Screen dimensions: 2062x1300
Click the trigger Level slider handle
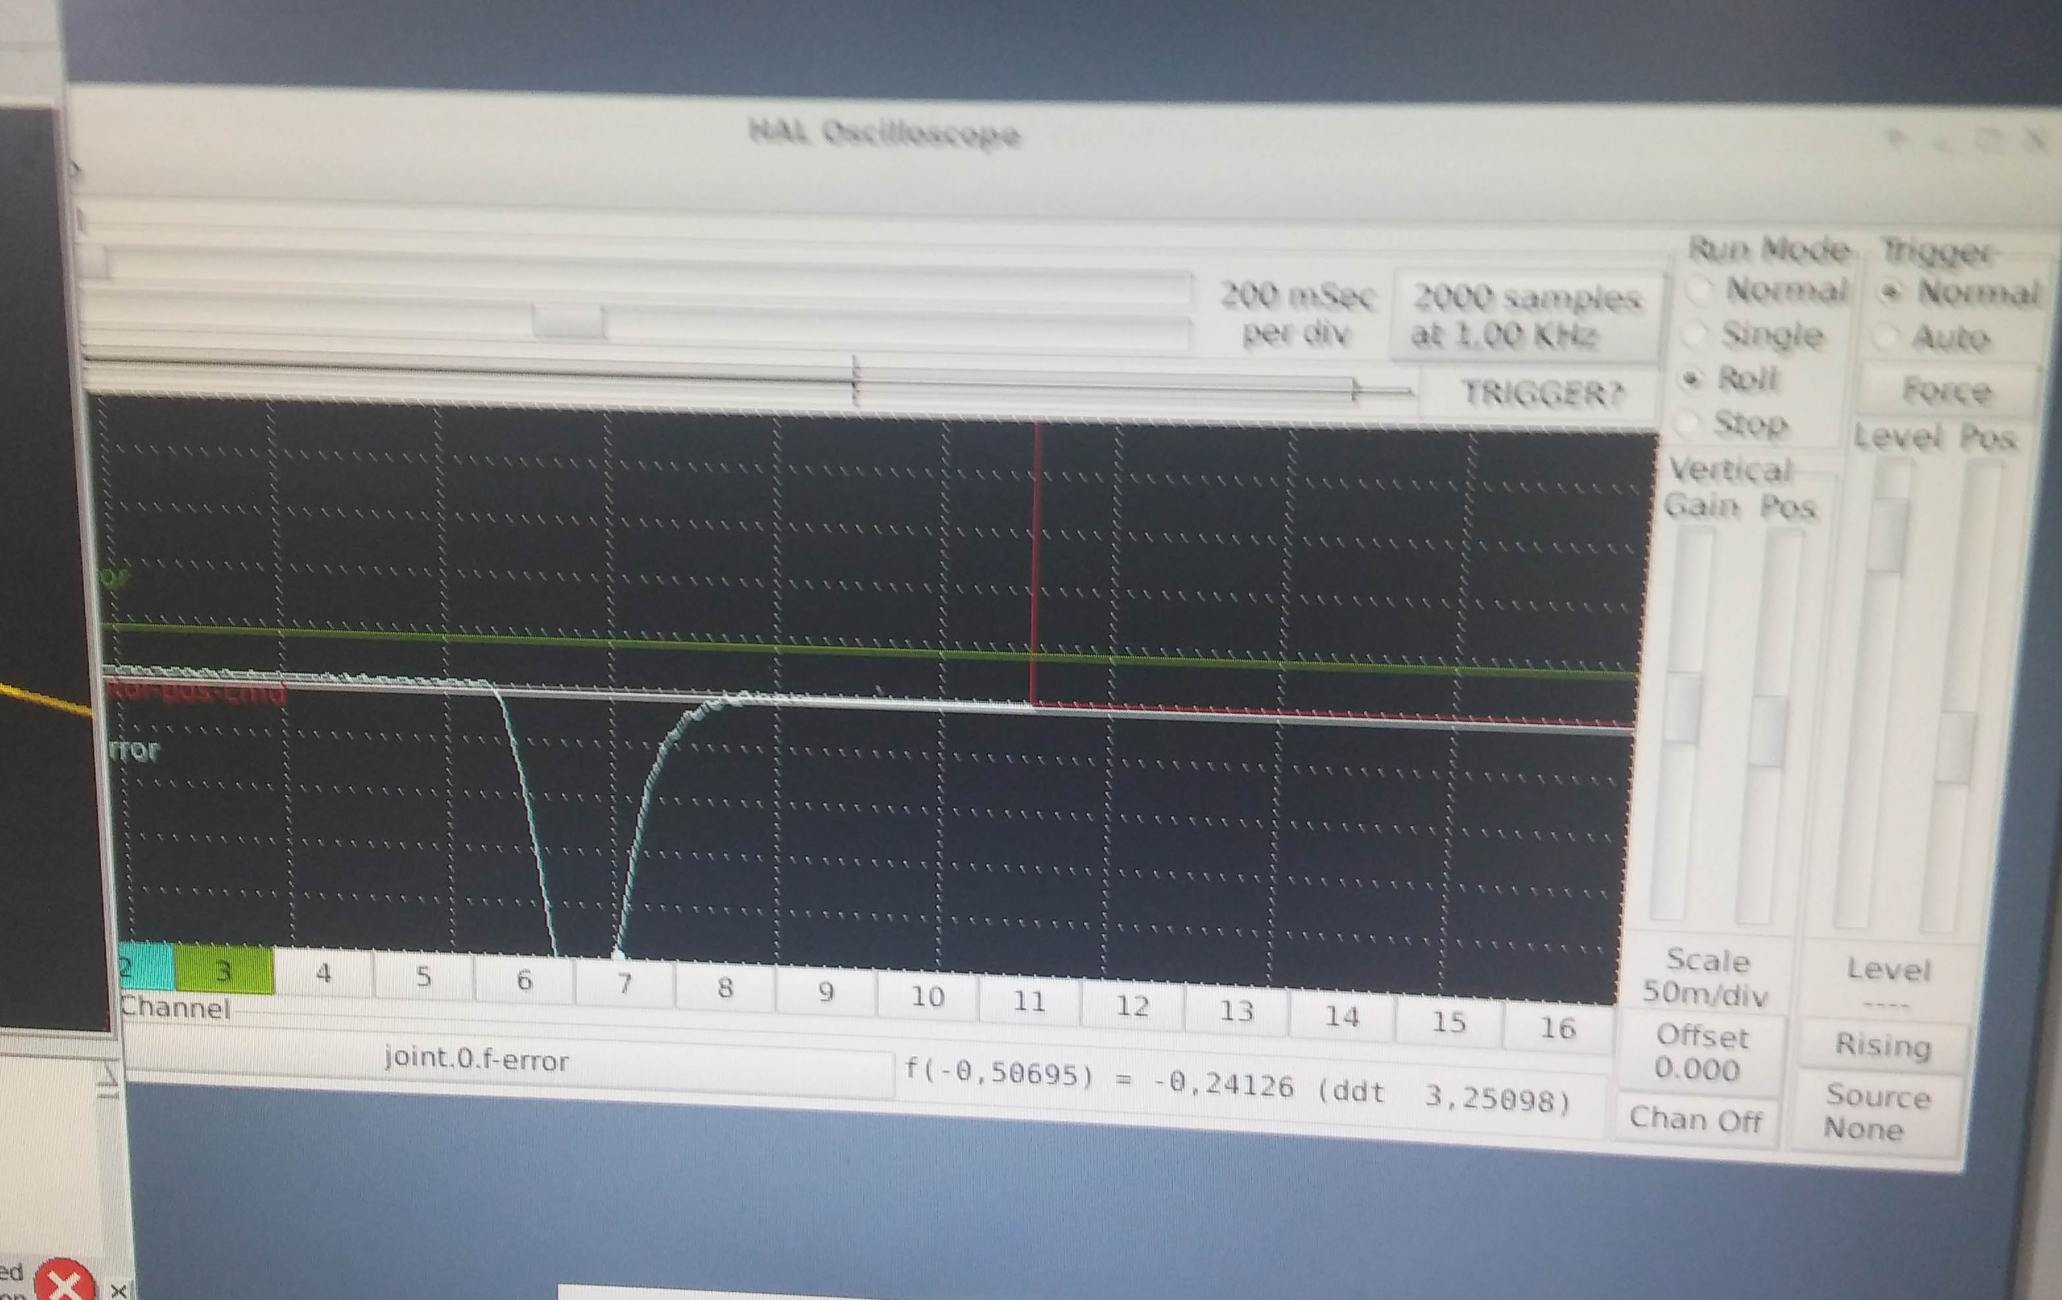point(1887,535)
